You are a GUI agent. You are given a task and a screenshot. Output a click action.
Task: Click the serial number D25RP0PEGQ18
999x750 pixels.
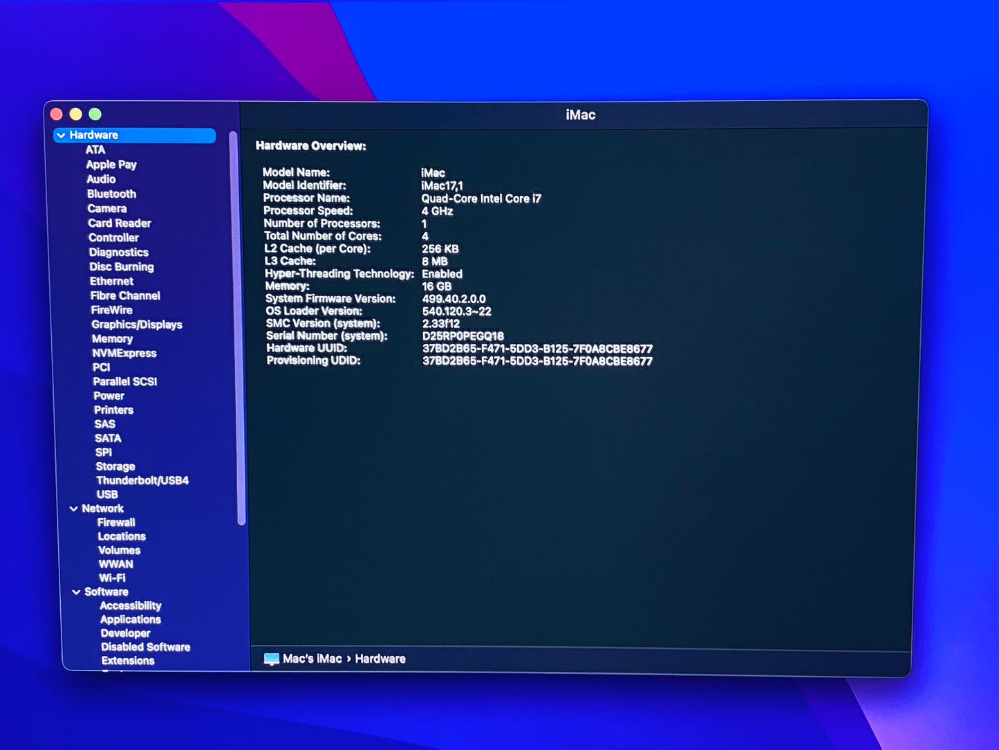(463, 336)
